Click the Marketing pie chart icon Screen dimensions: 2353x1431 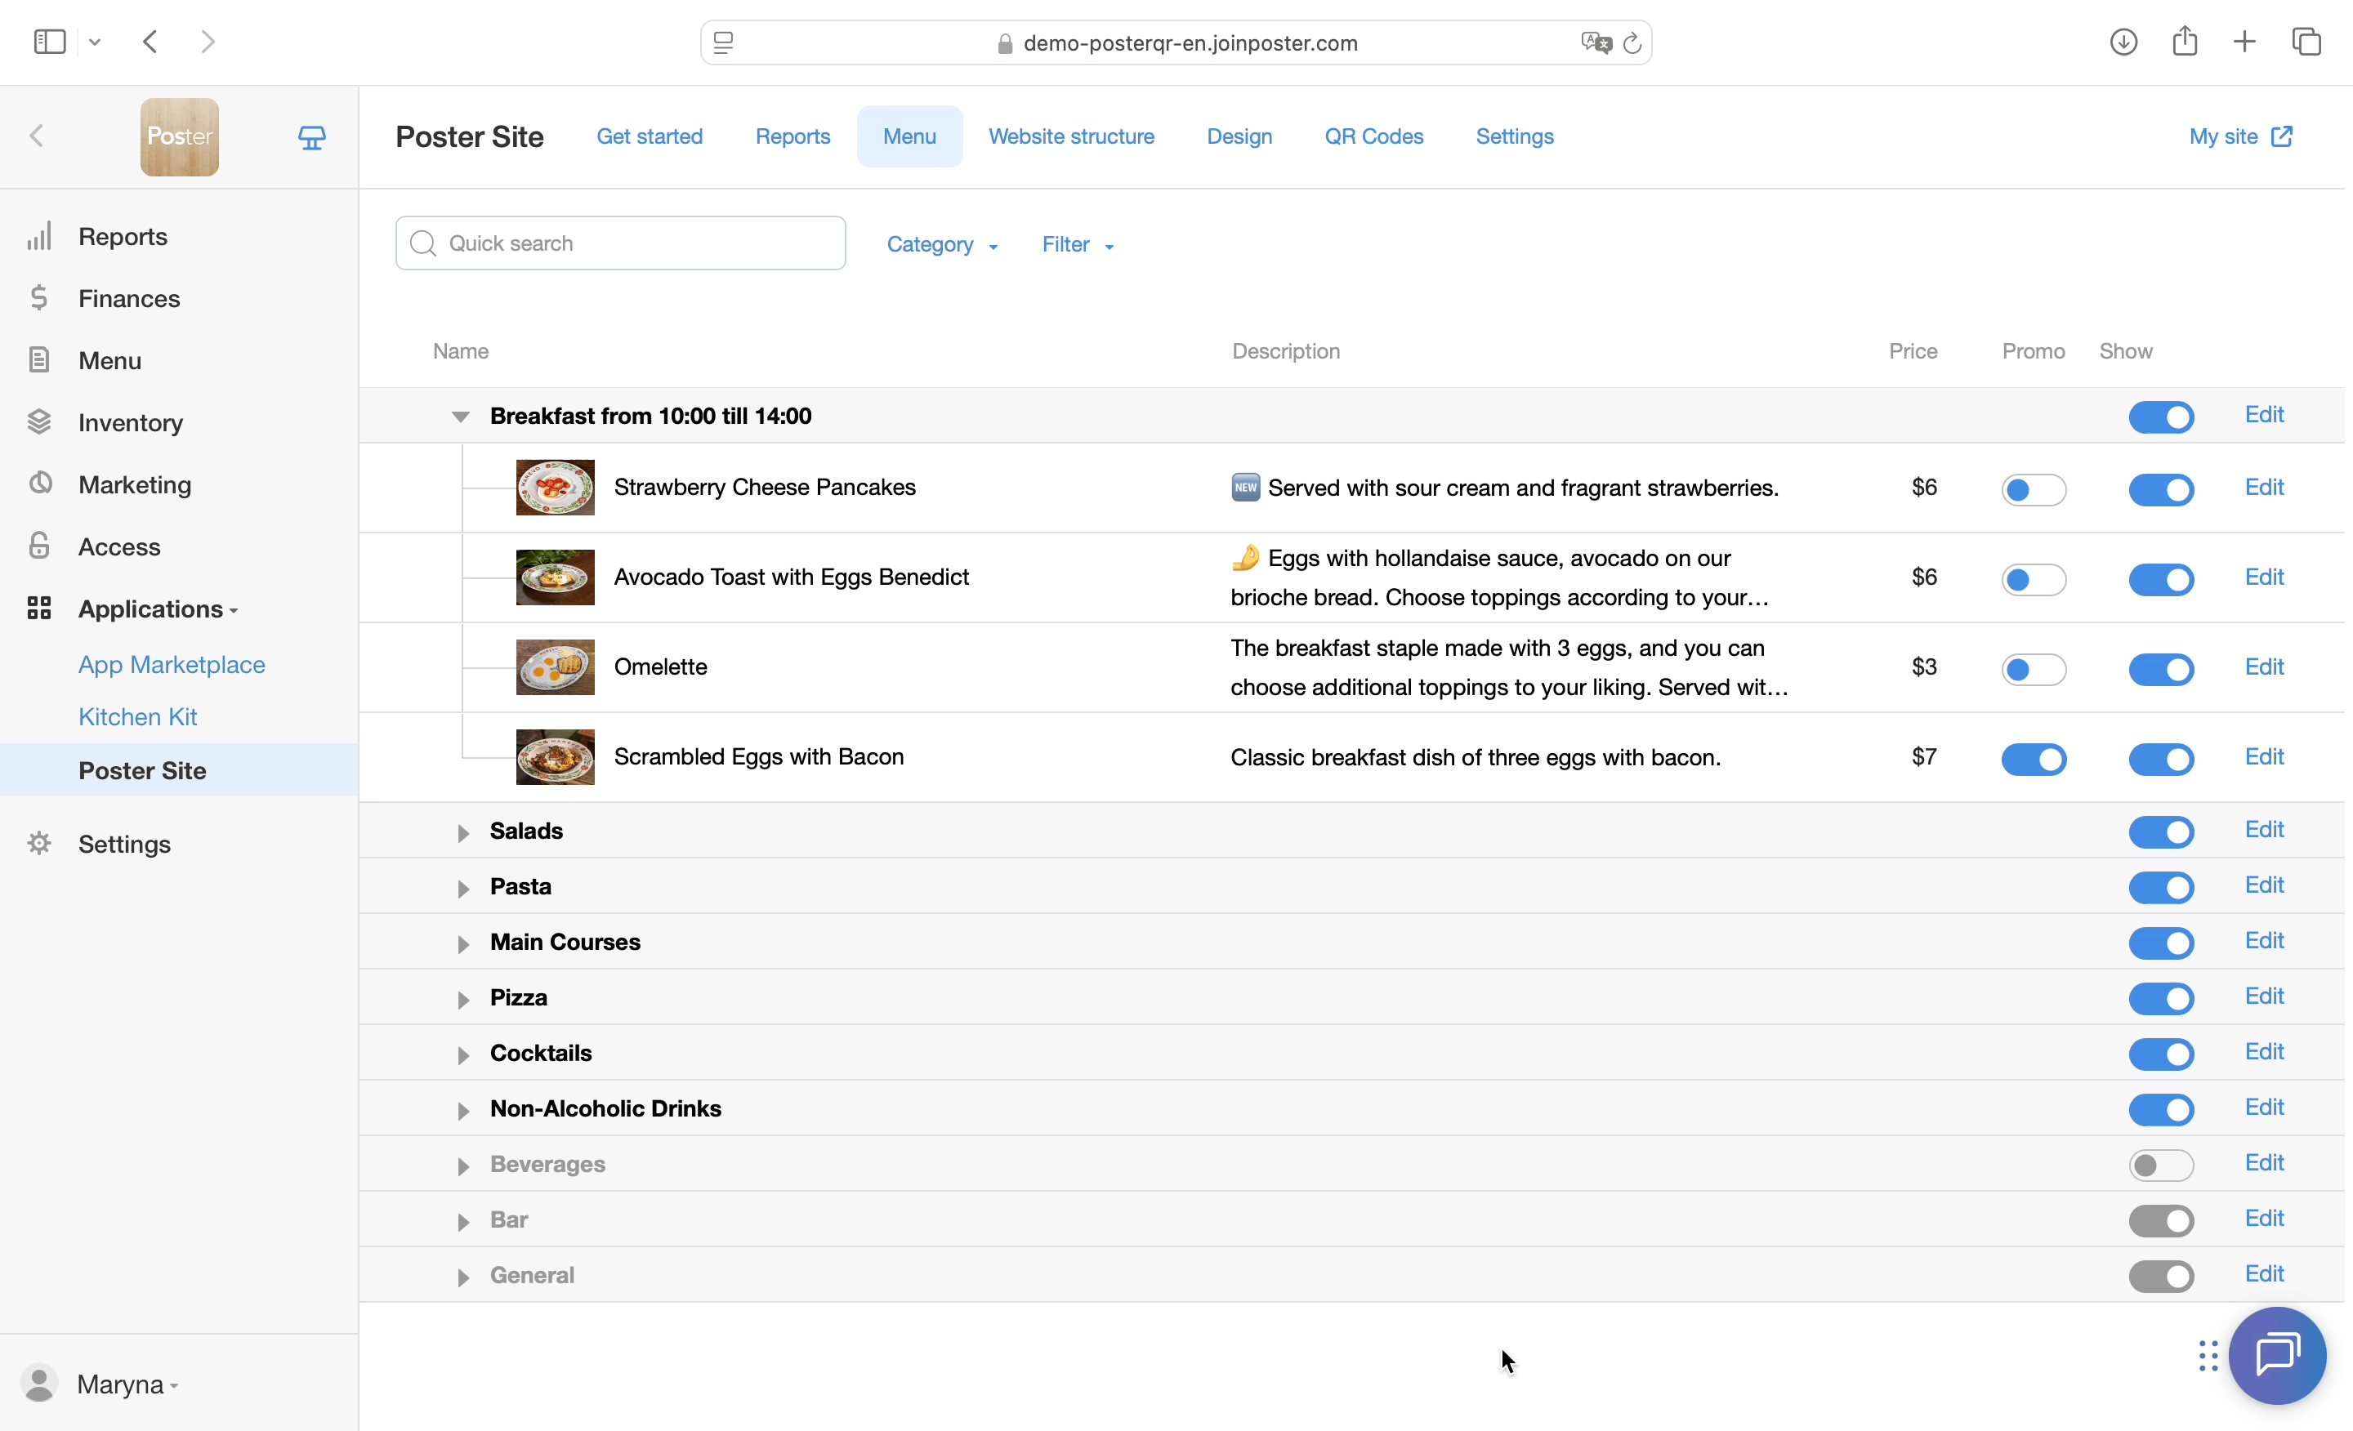tap(39, 484)
